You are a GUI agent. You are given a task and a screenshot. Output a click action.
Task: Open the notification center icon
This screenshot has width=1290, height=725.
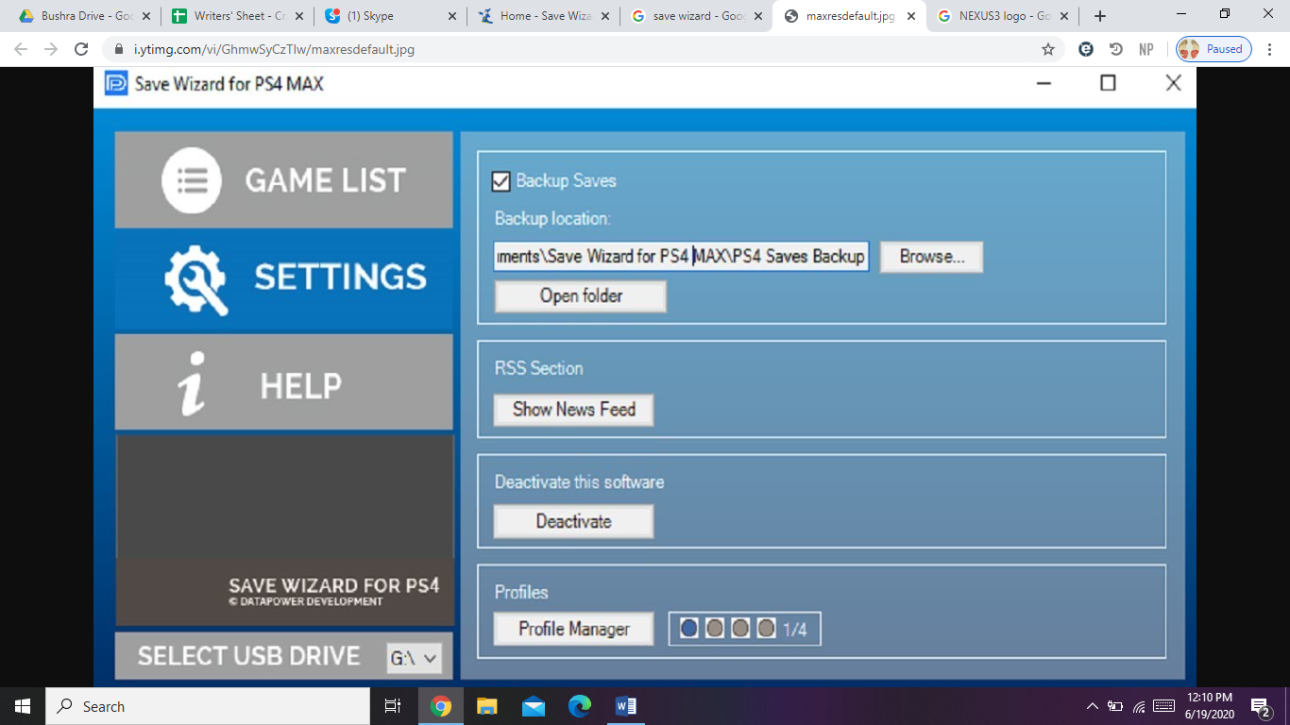coord(1260,706)
